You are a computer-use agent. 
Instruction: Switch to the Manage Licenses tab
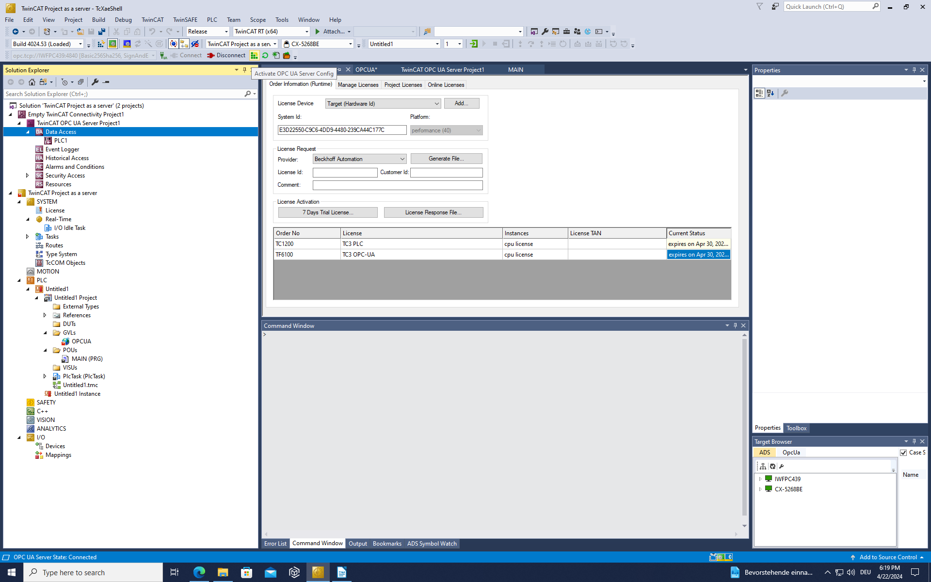[358, 85]
